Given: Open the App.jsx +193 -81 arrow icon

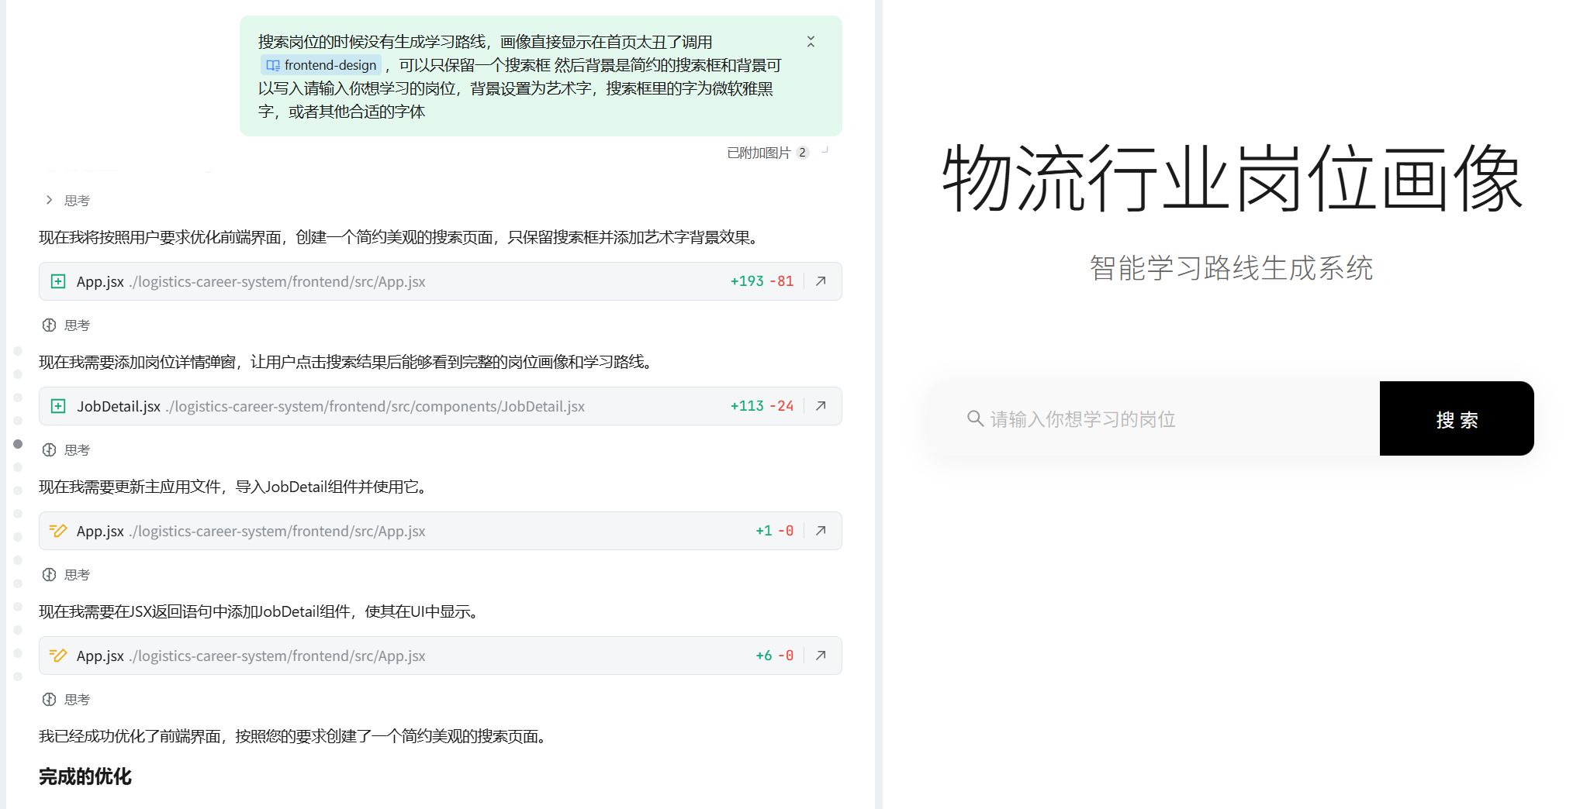Looking at the screenshot, I should (821, 281).
